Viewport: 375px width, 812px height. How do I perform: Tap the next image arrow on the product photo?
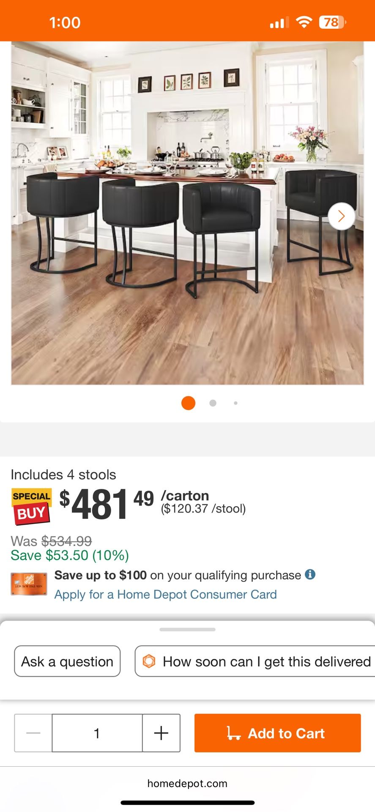click(x=341, y=216)
